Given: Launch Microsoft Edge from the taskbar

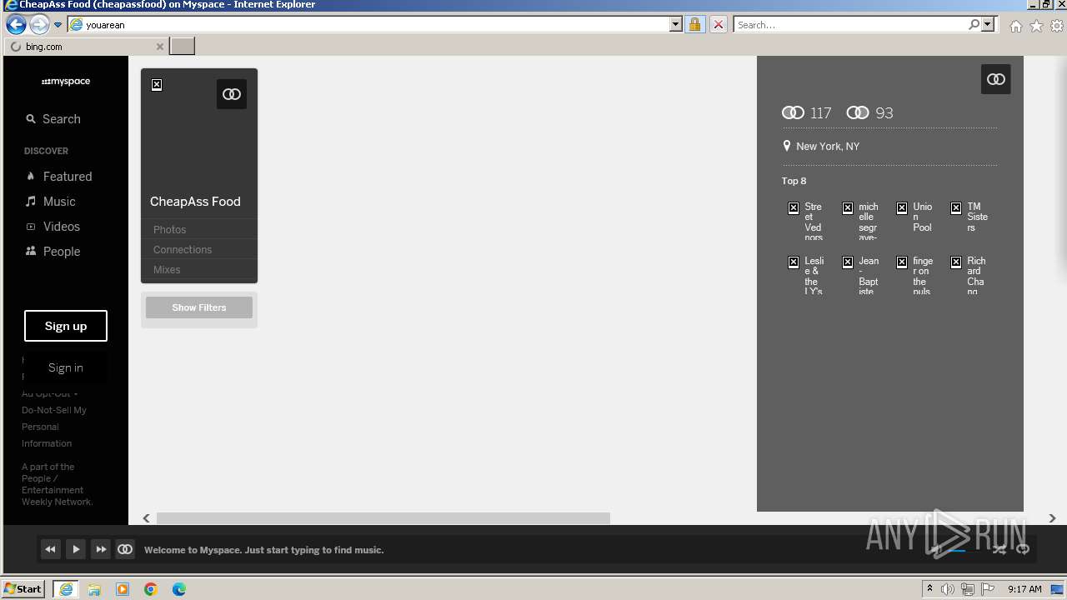Looking at the screenshot, I should [x=179, y=589].
